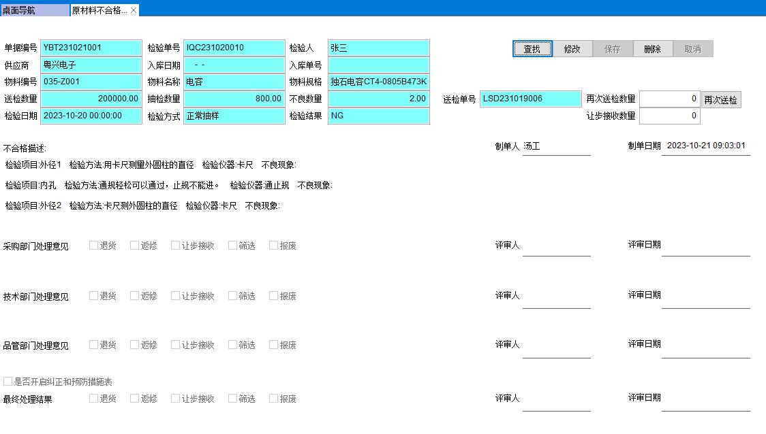The height and width of the screenshot is (434, 766).
Task: Select the 原材料不合格 tab
Action: click(99, 10)
